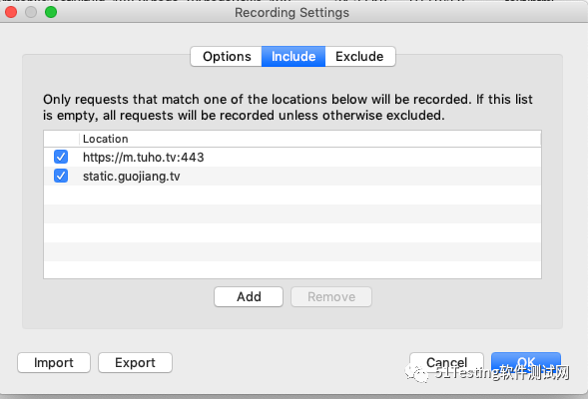
Task: Minimize the dialog using the yellow button
Action: click(31, 12)
